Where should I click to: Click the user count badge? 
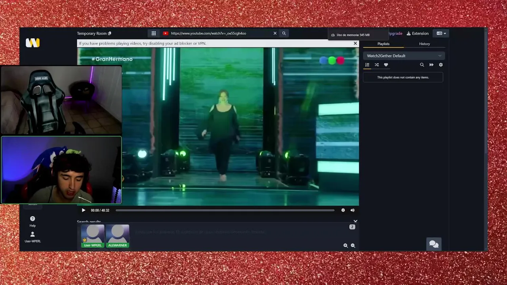pos(352,227)
